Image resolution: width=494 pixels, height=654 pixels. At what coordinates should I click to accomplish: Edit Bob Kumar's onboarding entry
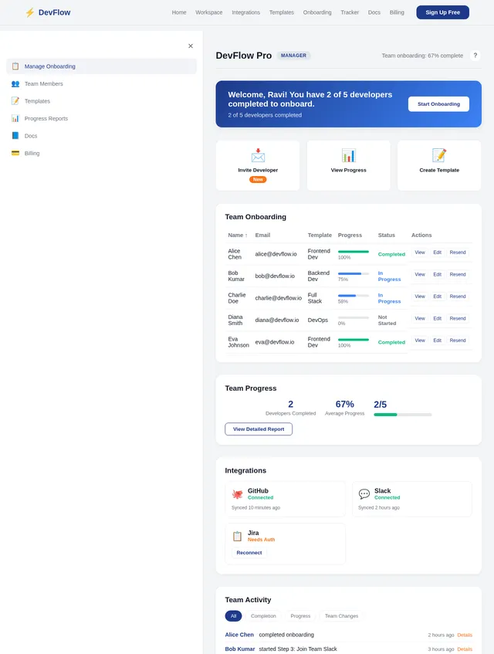[438, 274]
